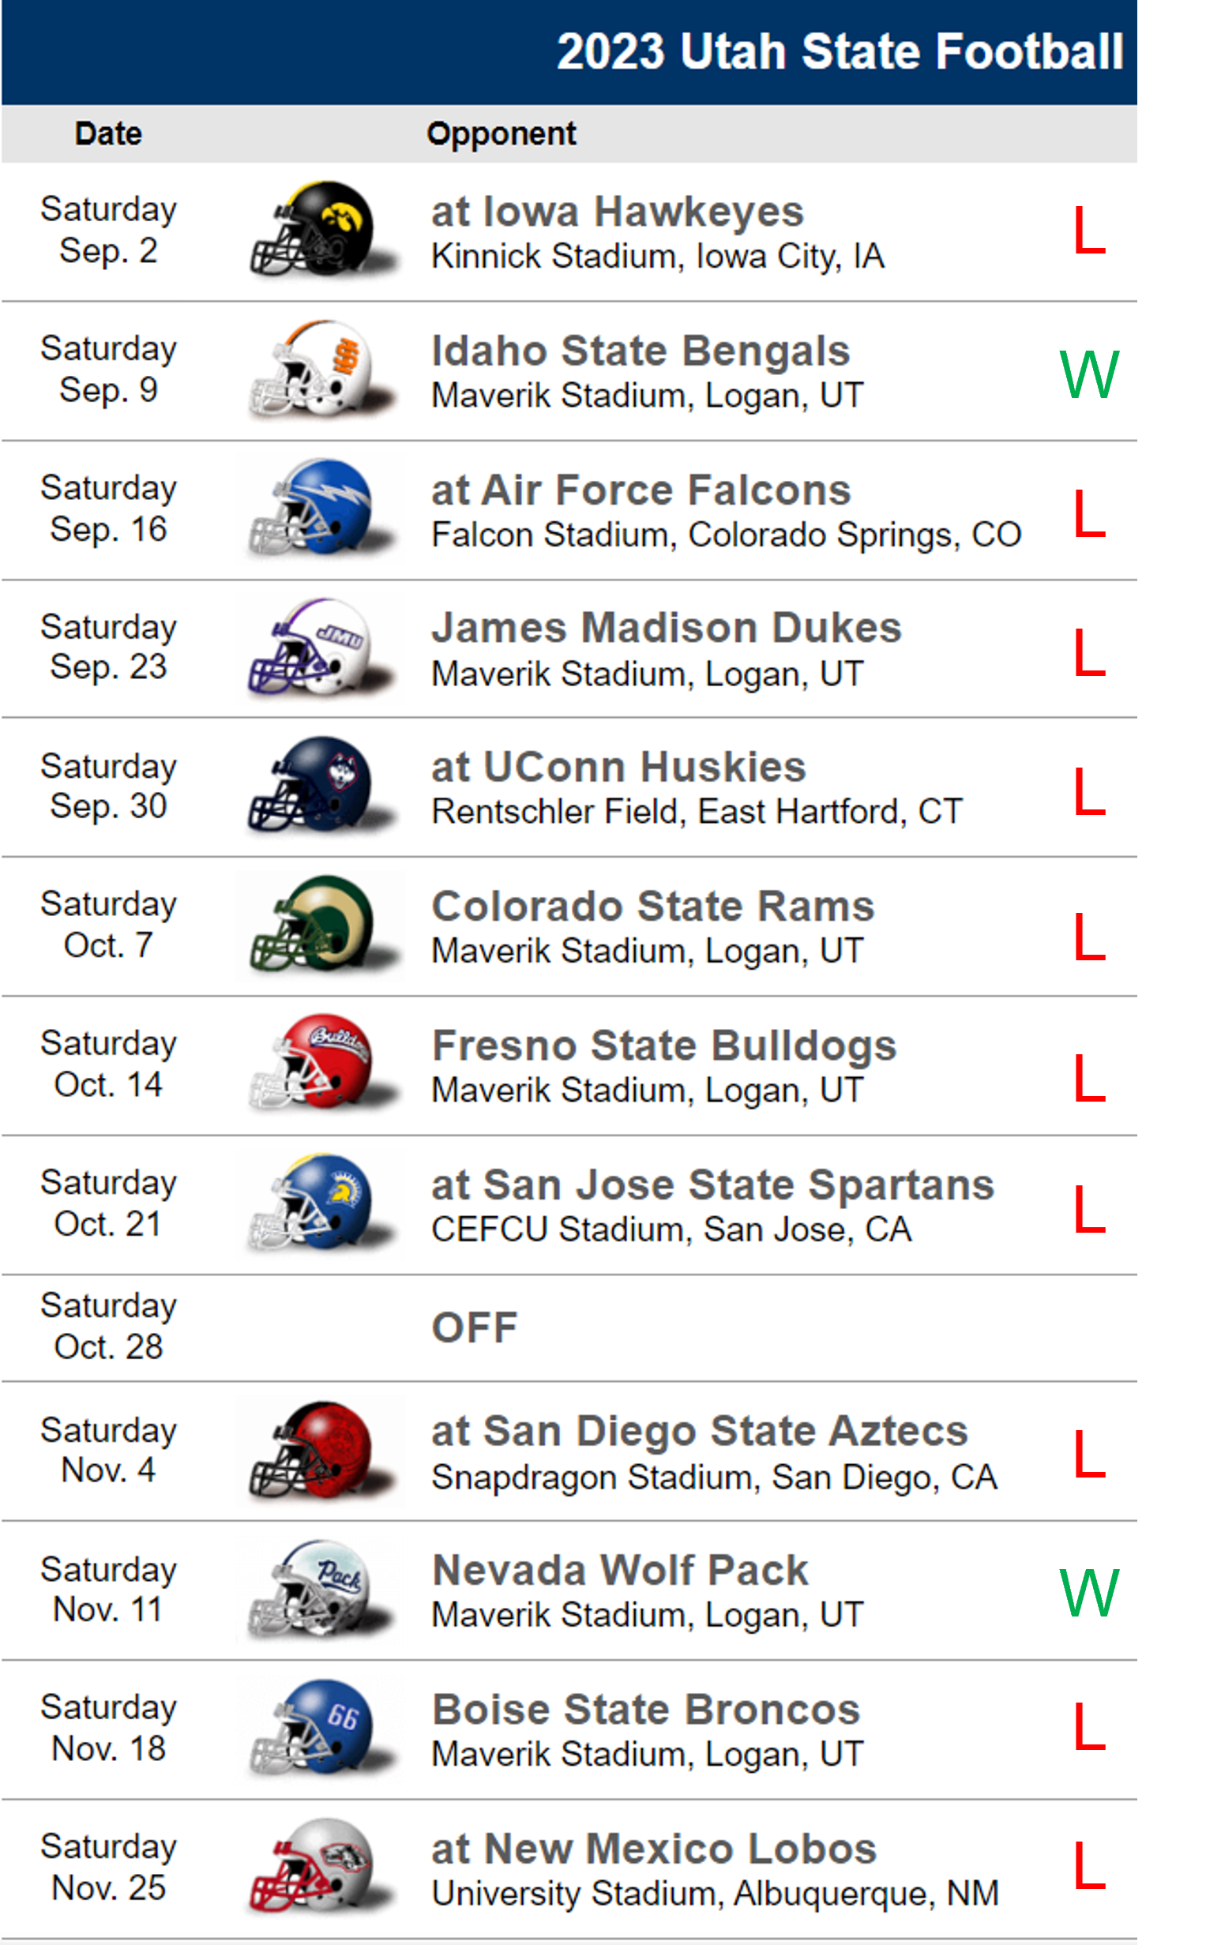Open the 'at Iowa Hawkeyes' opponent link
This screenshot has width=1206, height=1945.
[x=618, y=212]
